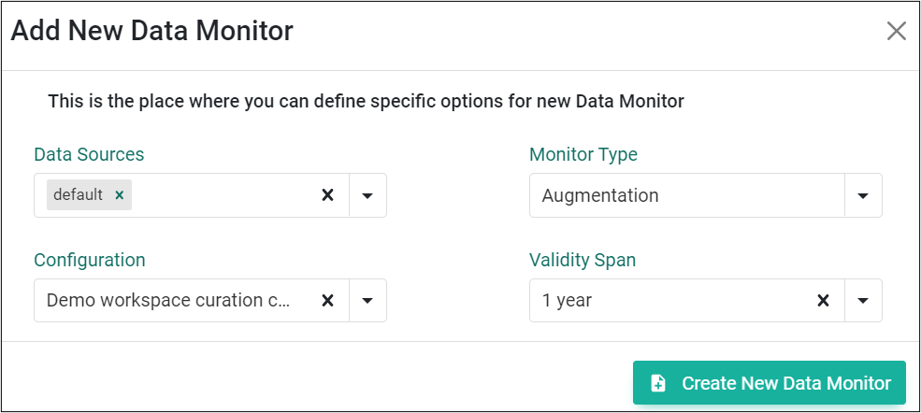Click inside the Data Sources input area
The image size is (921, 413).
223,195
